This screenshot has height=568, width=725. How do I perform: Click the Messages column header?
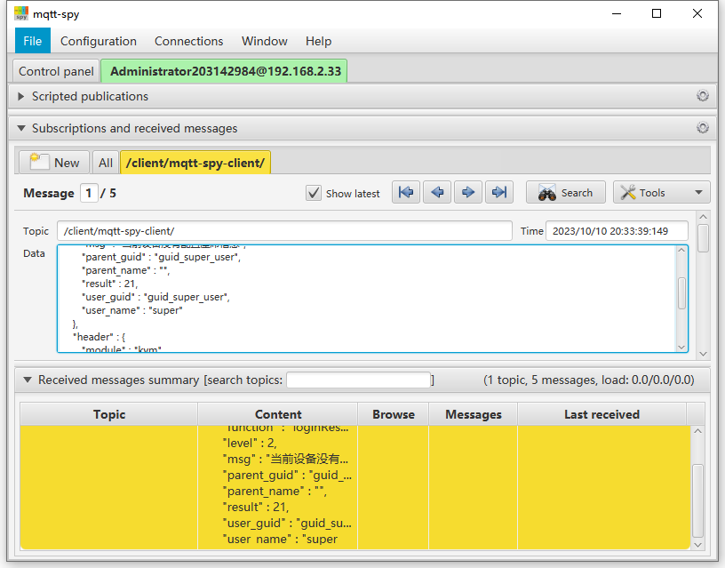click(473, 414)
